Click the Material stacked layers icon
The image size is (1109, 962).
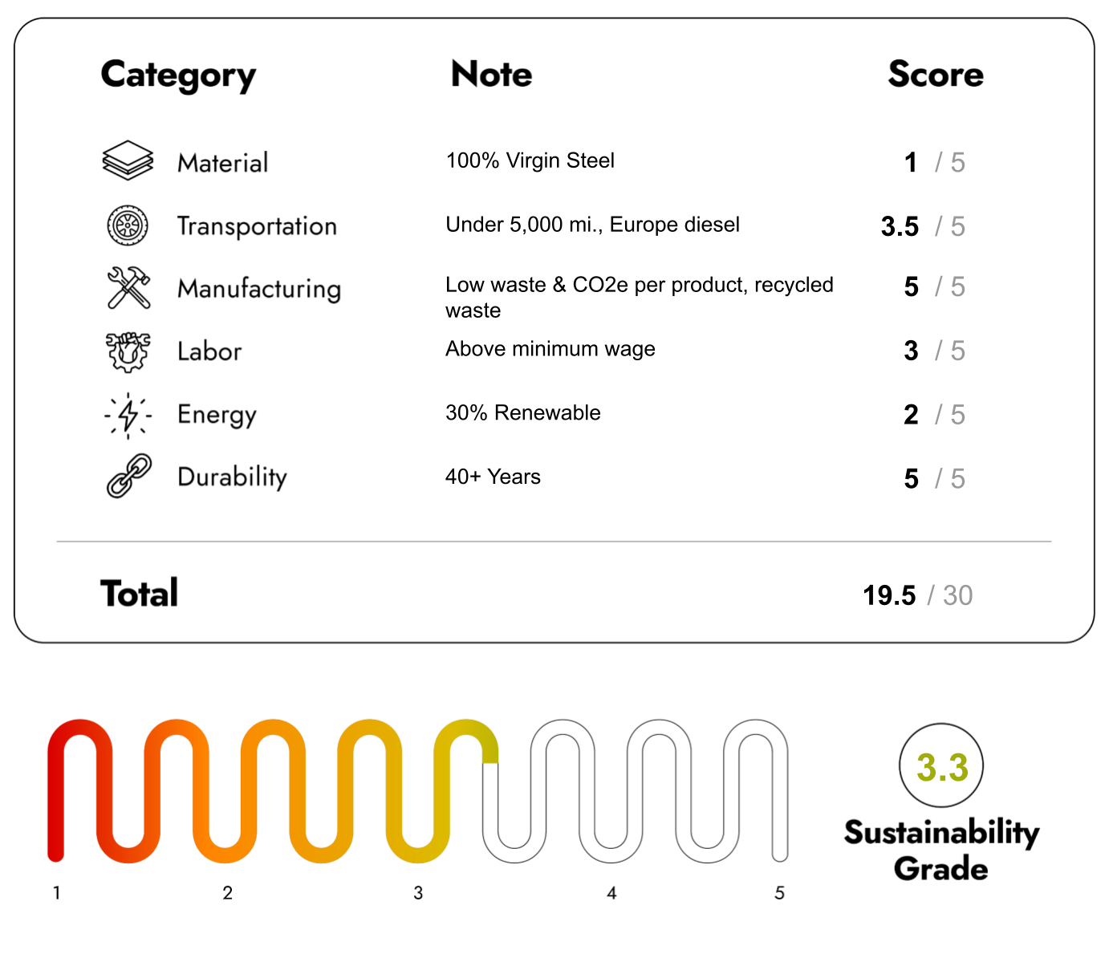pyautogui.click(x=128, y=160)
